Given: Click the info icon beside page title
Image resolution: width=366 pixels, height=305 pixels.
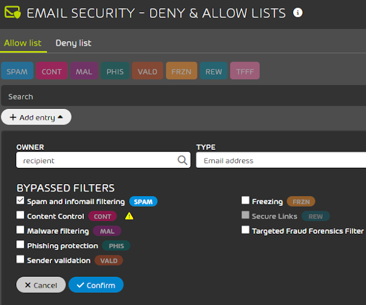Looking at the screenshot, I should pos(298,12).
